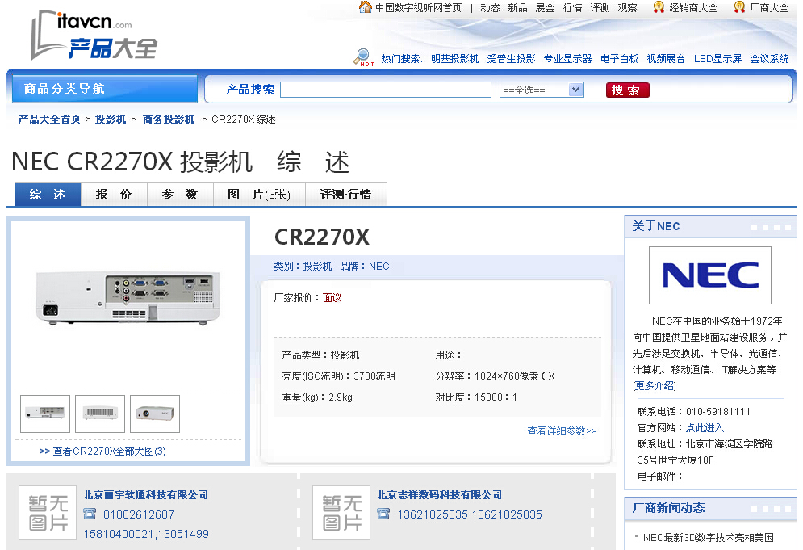The width and height of the screenshot is (803, 550).
Task: Click hot search 会议系统
Action: (770, 58)
